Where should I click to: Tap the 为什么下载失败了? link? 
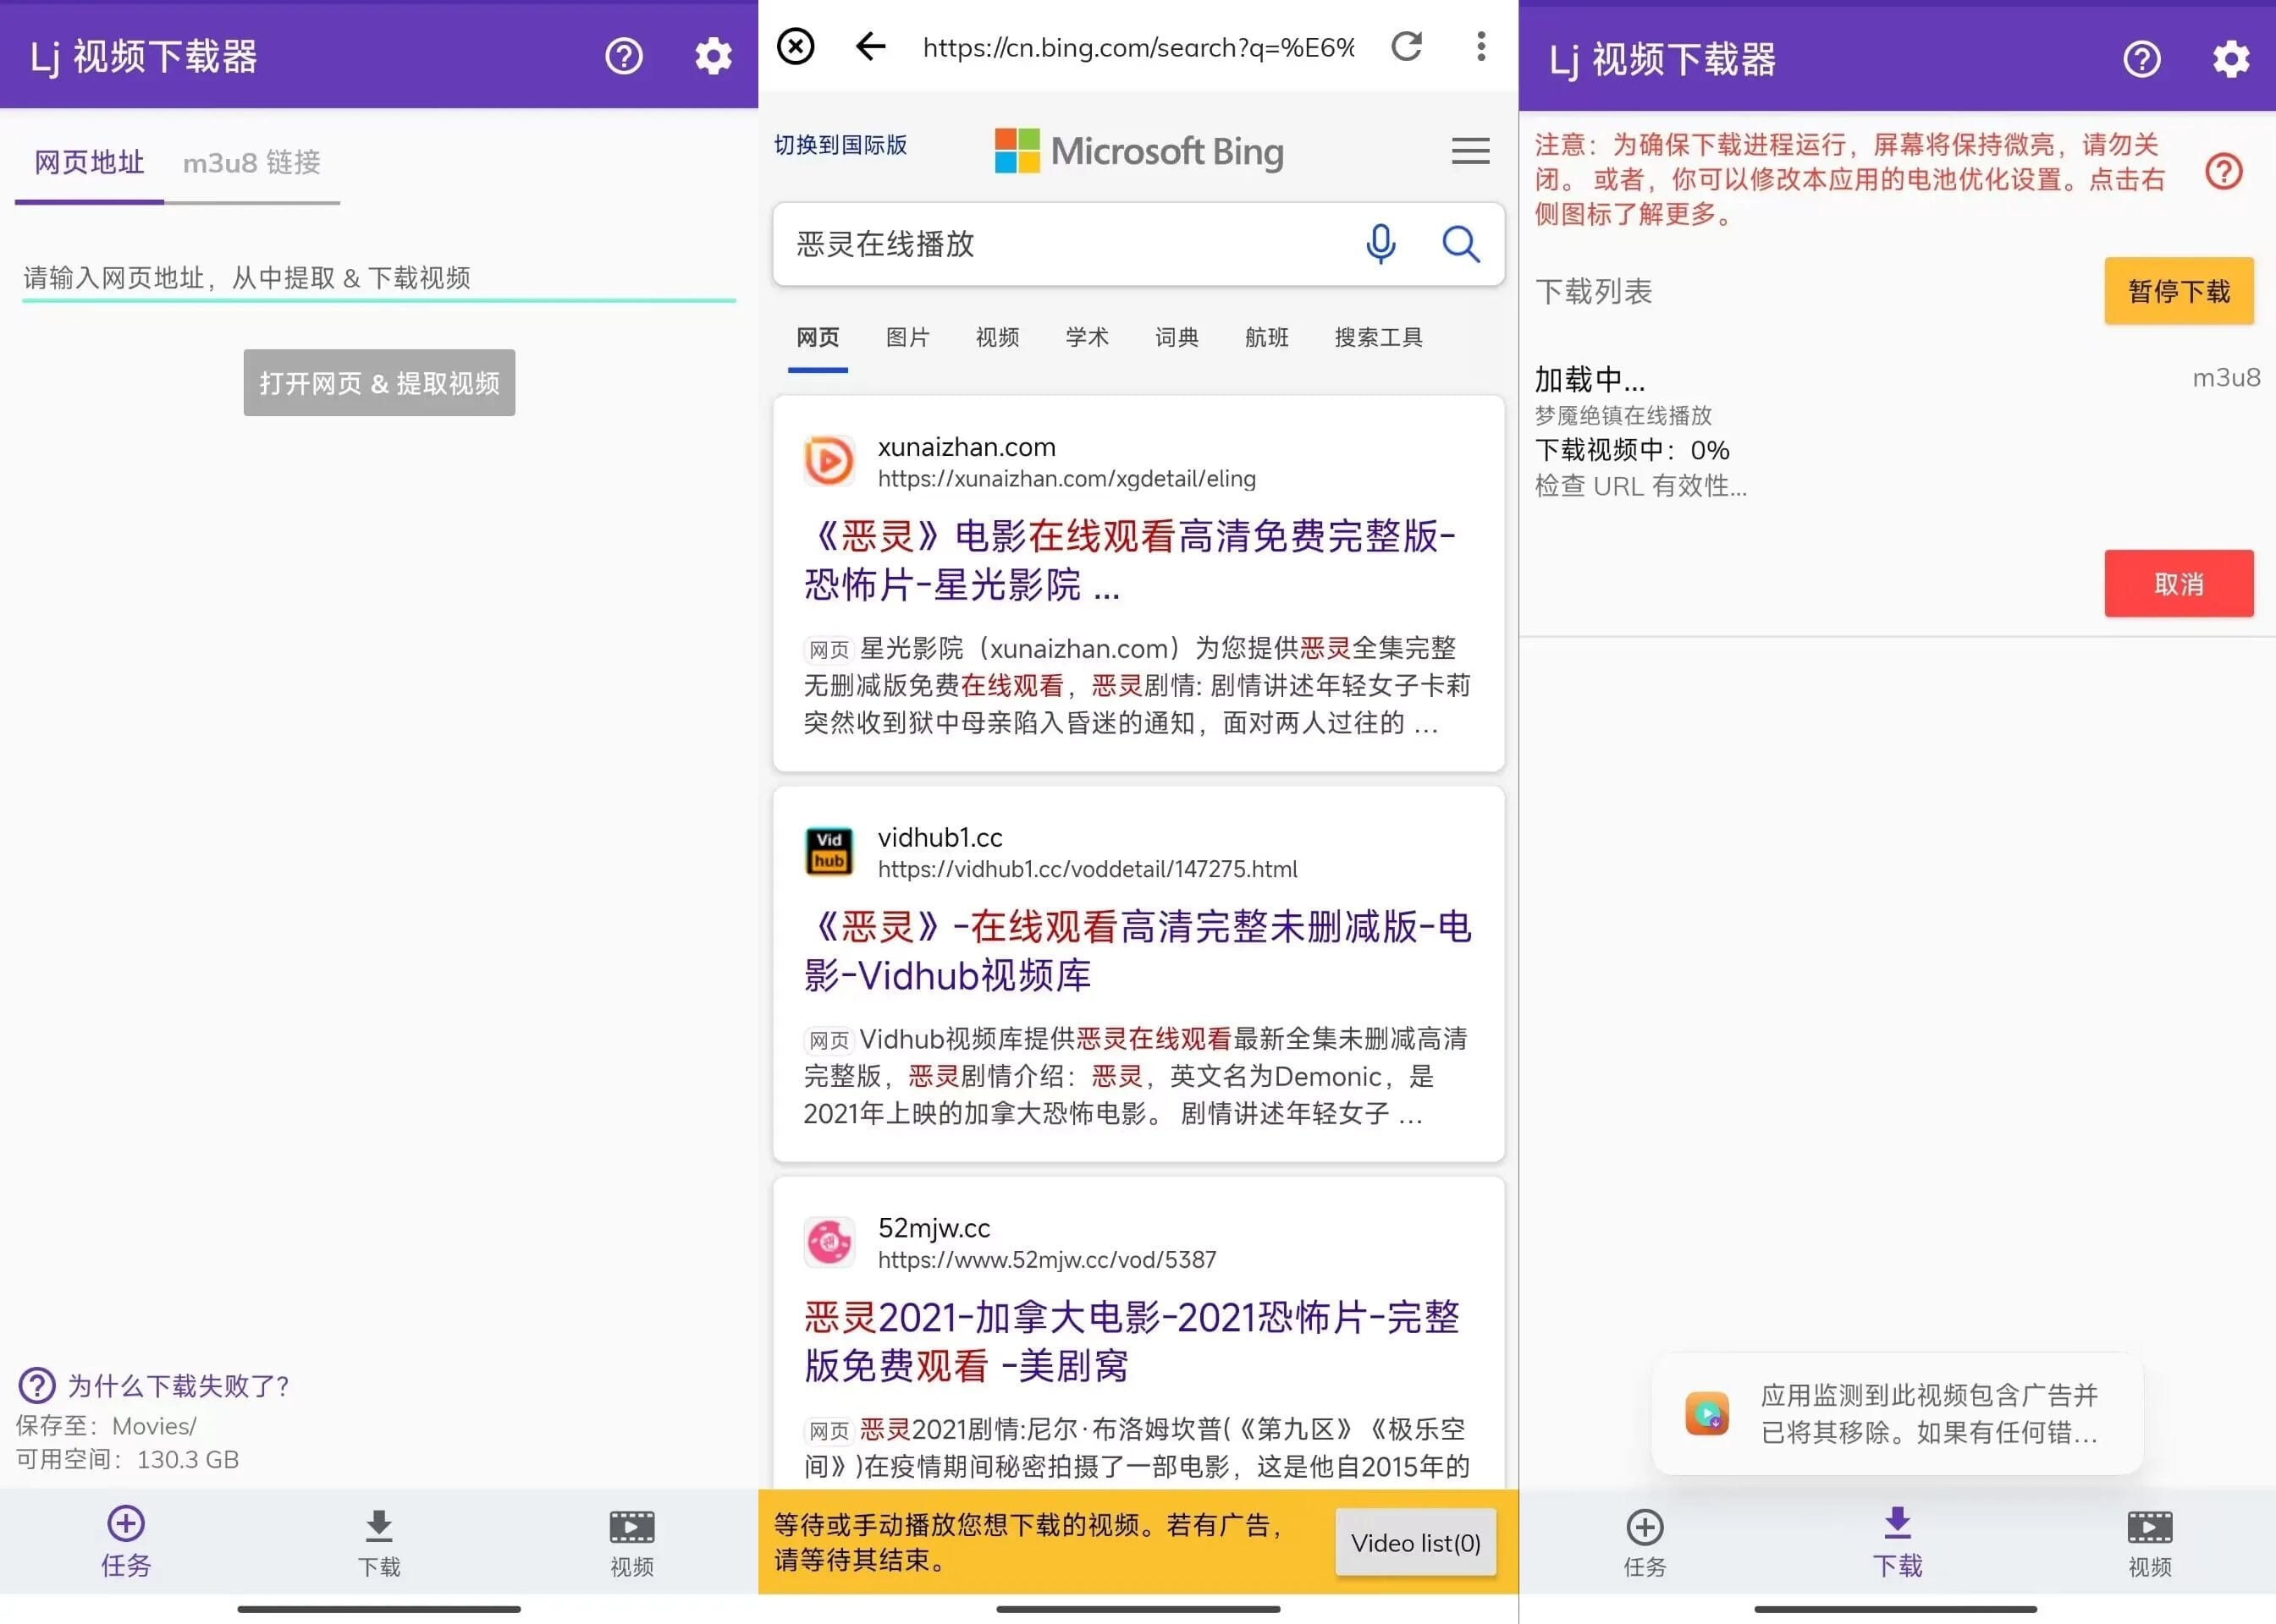[x=176, y=1385]
